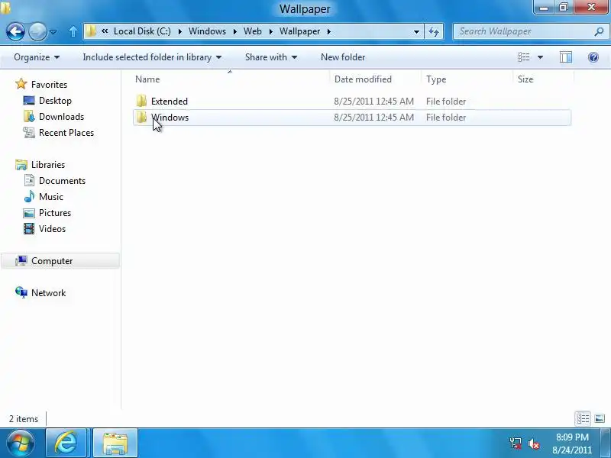This screenshot has height=458, width=611.
Task: Open the address bar history dropdown
Action: point(416,31)
